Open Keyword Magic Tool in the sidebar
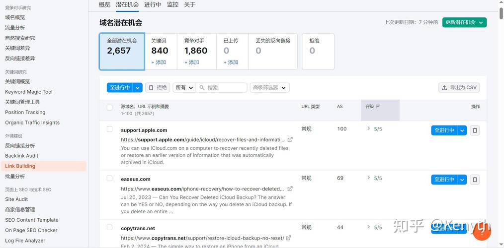The height and width of the screenshot is (248, 504). [29, 92]
